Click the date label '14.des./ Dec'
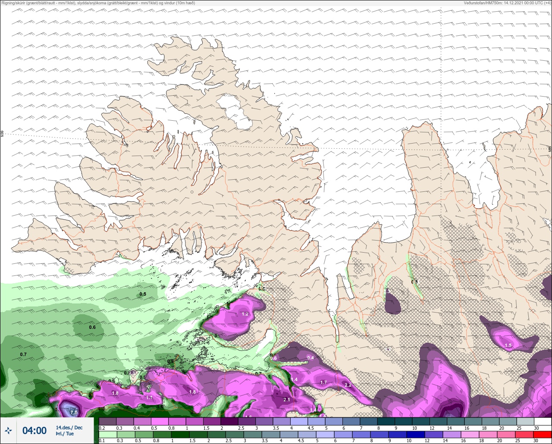Screen dimensions: 552x444 click(x=69, y=428)
